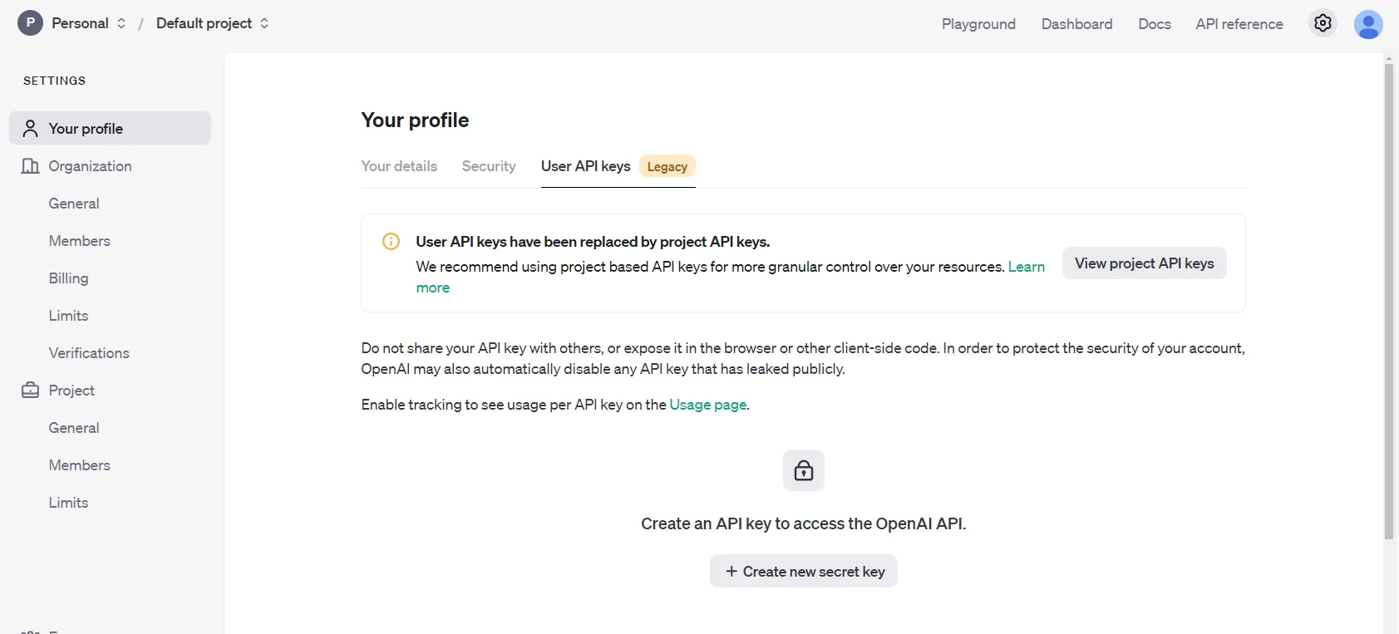The height and width of the screenshot is (634, 1399).
Task: Open the Learn more link
Action: pos(1027,267)
